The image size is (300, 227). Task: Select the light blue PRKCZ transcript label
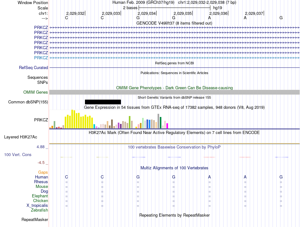coord(41,58)
